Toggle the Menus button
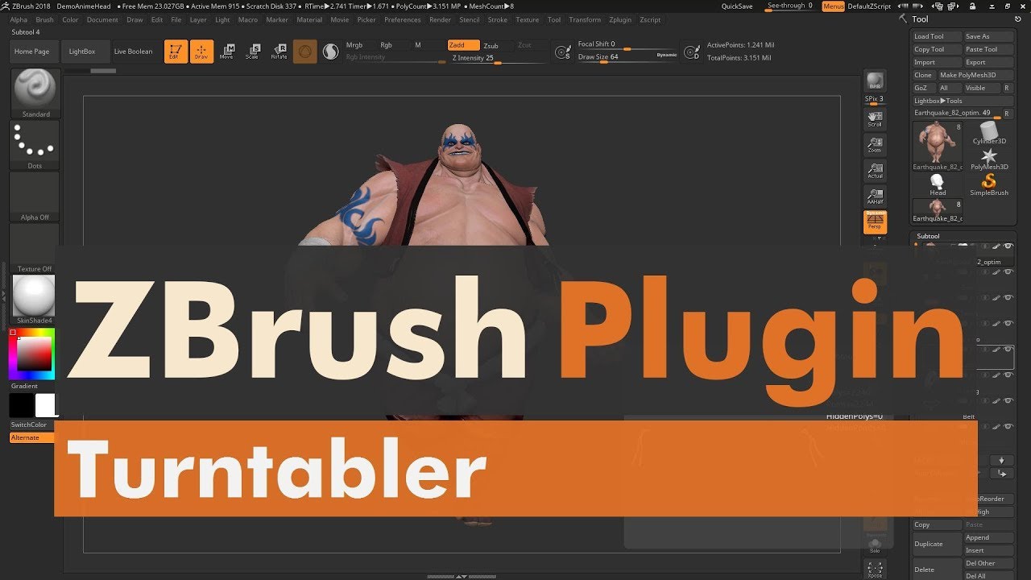The width and height of the screenshot is (1031, 580). click(834, 6)
